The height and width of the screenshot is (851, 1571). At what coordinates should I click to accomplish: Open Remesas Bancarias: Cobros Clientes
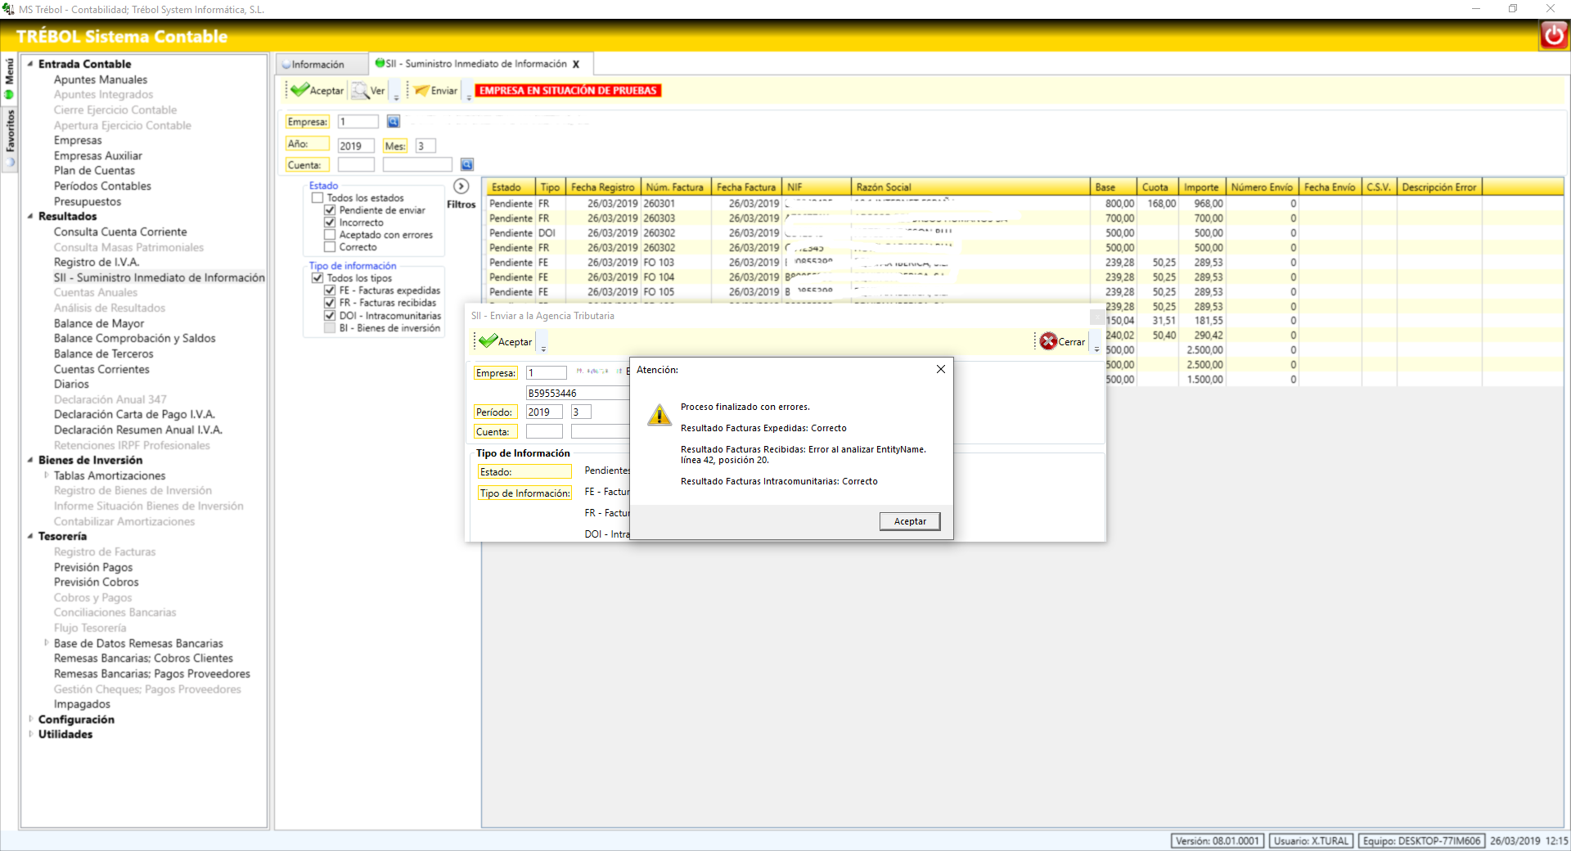pyautogui.click(x=143, y=658)
